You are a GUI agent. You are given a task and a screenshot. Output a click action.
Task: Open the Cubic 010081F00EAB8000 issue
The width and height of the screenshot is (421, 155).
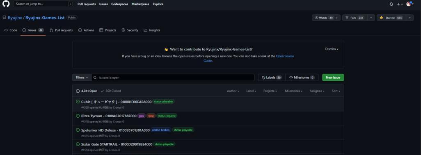click(x=116, y=102)
